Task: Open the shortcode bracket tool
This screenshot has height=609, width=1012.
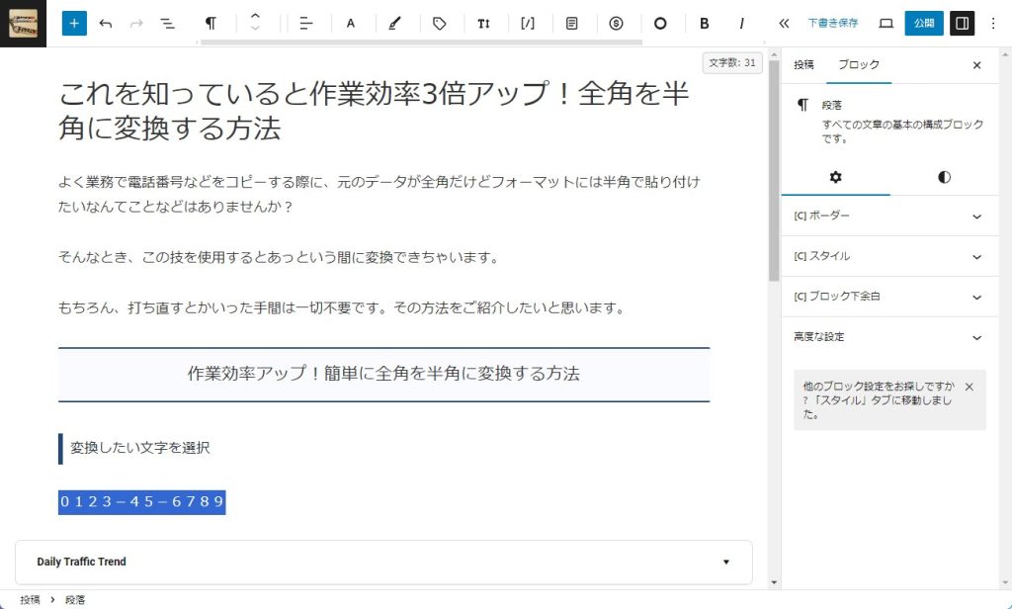Action: pos(528,23)
